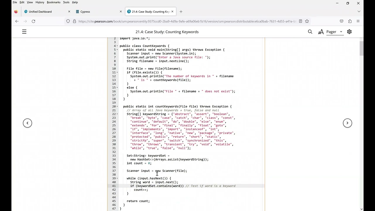Collapse code fold arrow at line 39

pyautogui.click(x=117, y=178)
